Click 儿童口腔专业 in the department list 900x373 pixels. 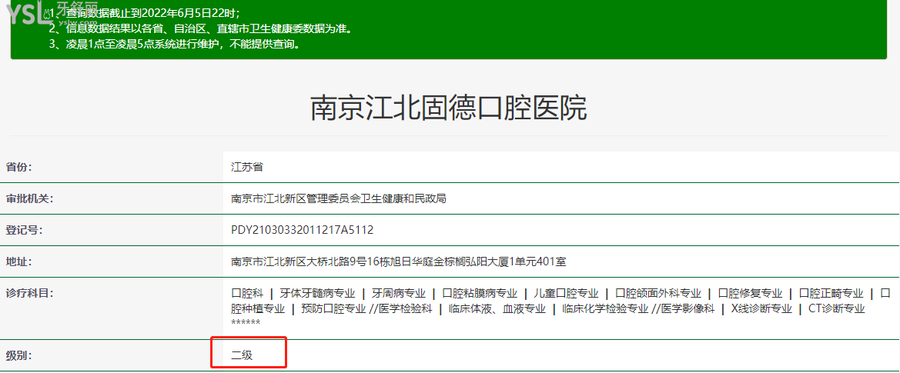point(566,293)
